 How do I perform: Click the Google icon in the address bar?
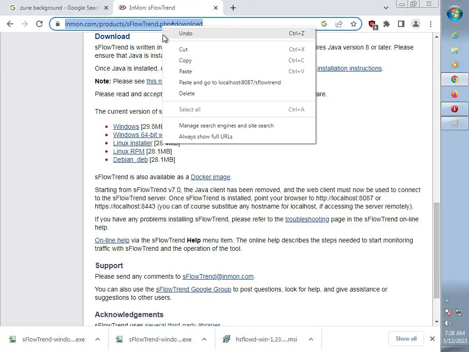(x=324, y=24)
